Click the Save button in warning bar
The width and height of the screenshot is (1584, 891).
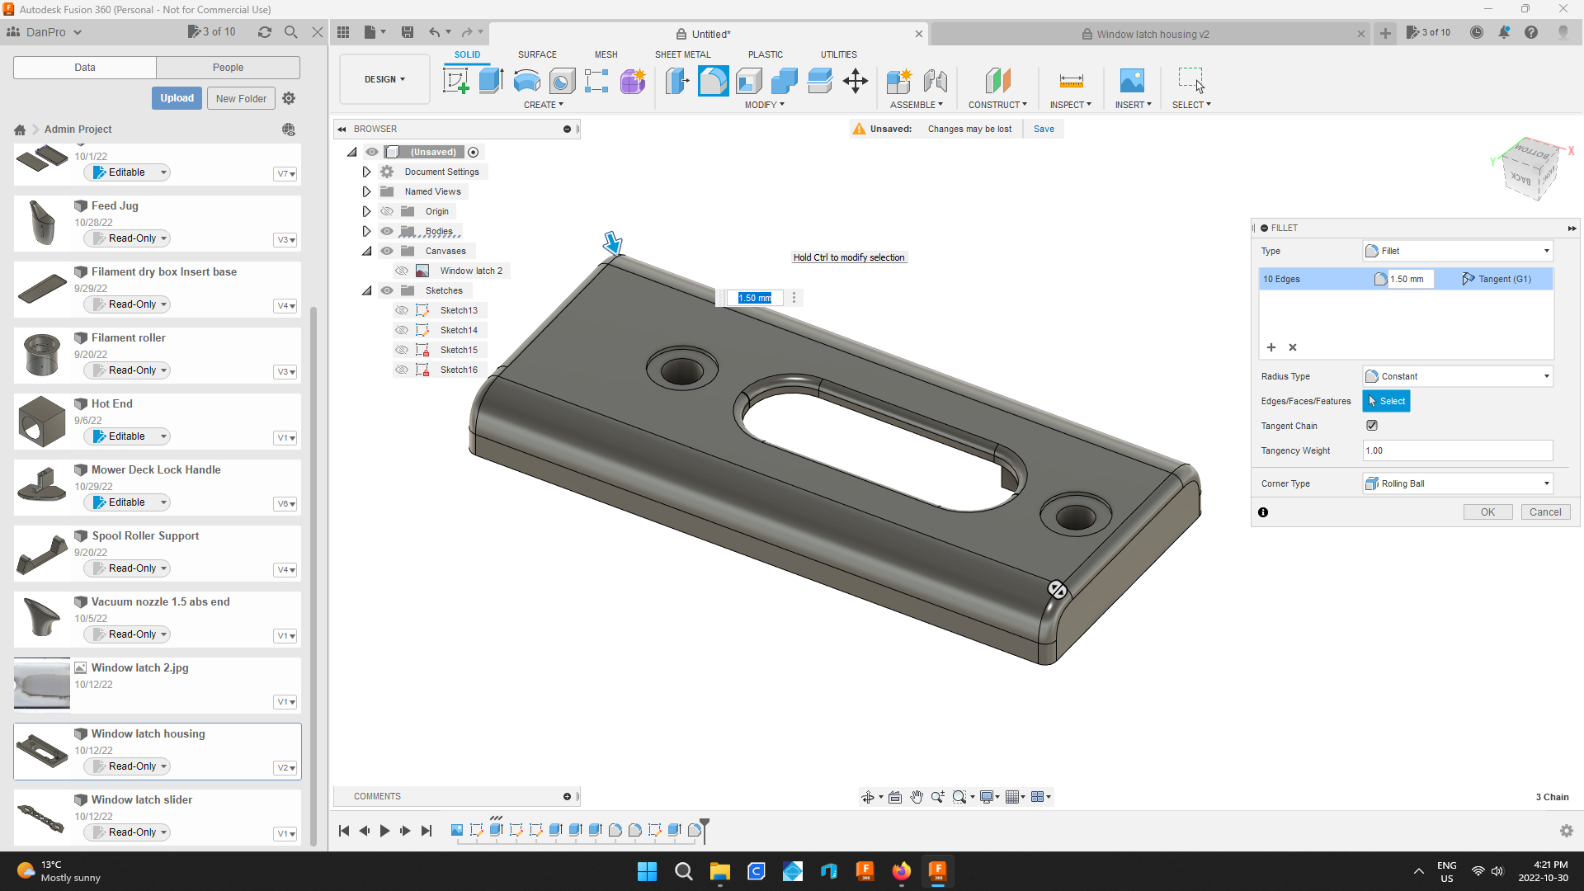[x=1044, y=129]
